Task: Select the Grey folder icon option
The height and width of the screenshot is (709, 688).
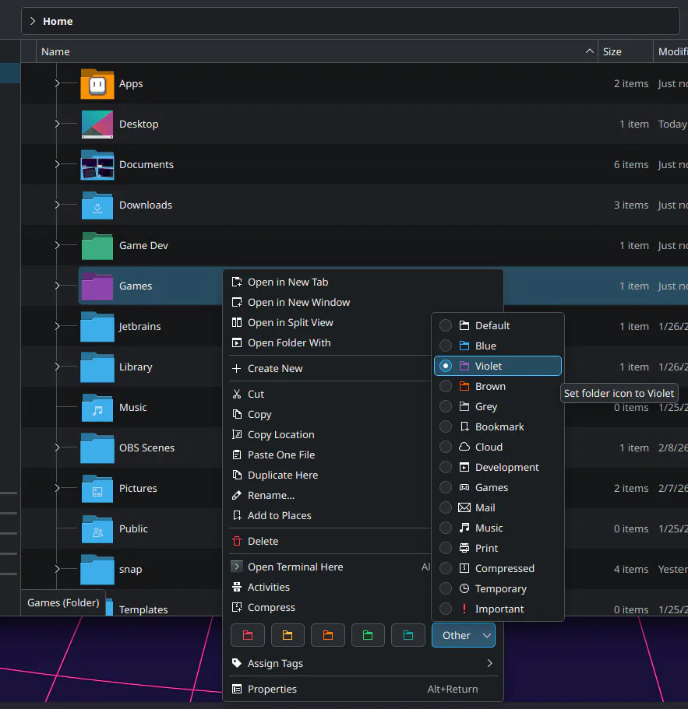Action: pyautogui.click(x=498, y=406)
